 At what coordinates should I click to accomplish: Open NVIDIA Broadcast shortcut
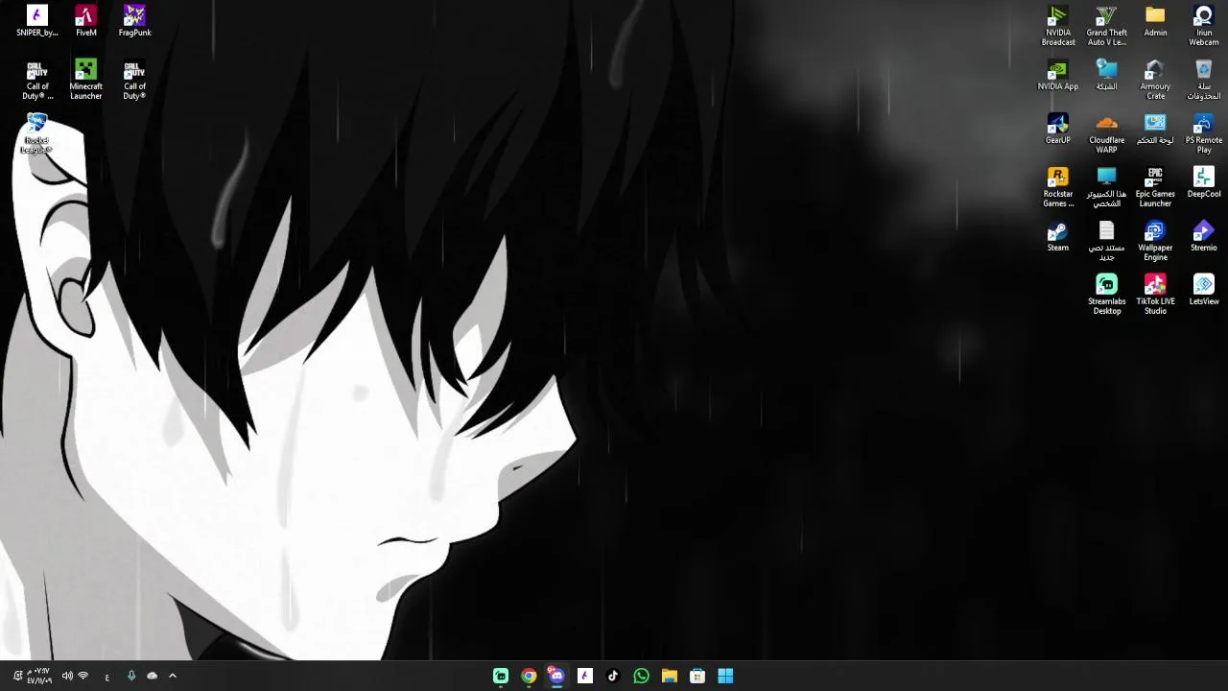tap(1057, 26)
